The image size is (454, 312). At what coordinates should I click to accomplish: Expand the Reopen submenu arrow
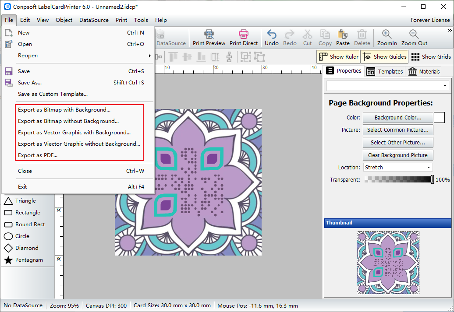(x=150, y=56)
